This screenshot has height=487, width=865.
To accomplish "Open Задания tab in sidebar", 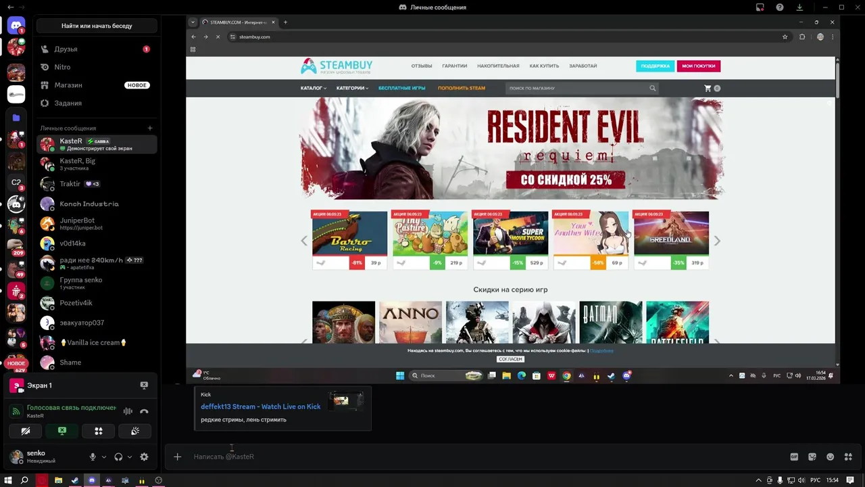I will (x=97, y=103).
